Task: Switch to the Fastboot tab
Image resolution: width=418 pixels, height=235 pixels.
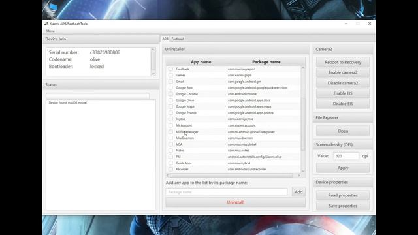Action: click(178, 39)
